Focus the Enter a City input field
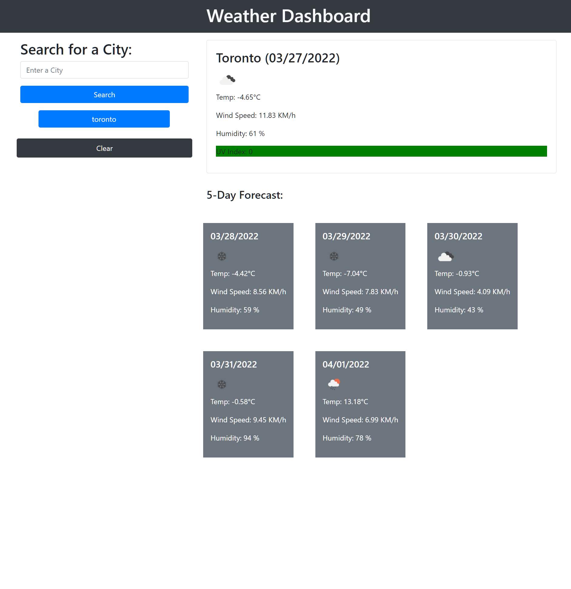The width and height of the screenshot is (571, 589). coord(104,70)
